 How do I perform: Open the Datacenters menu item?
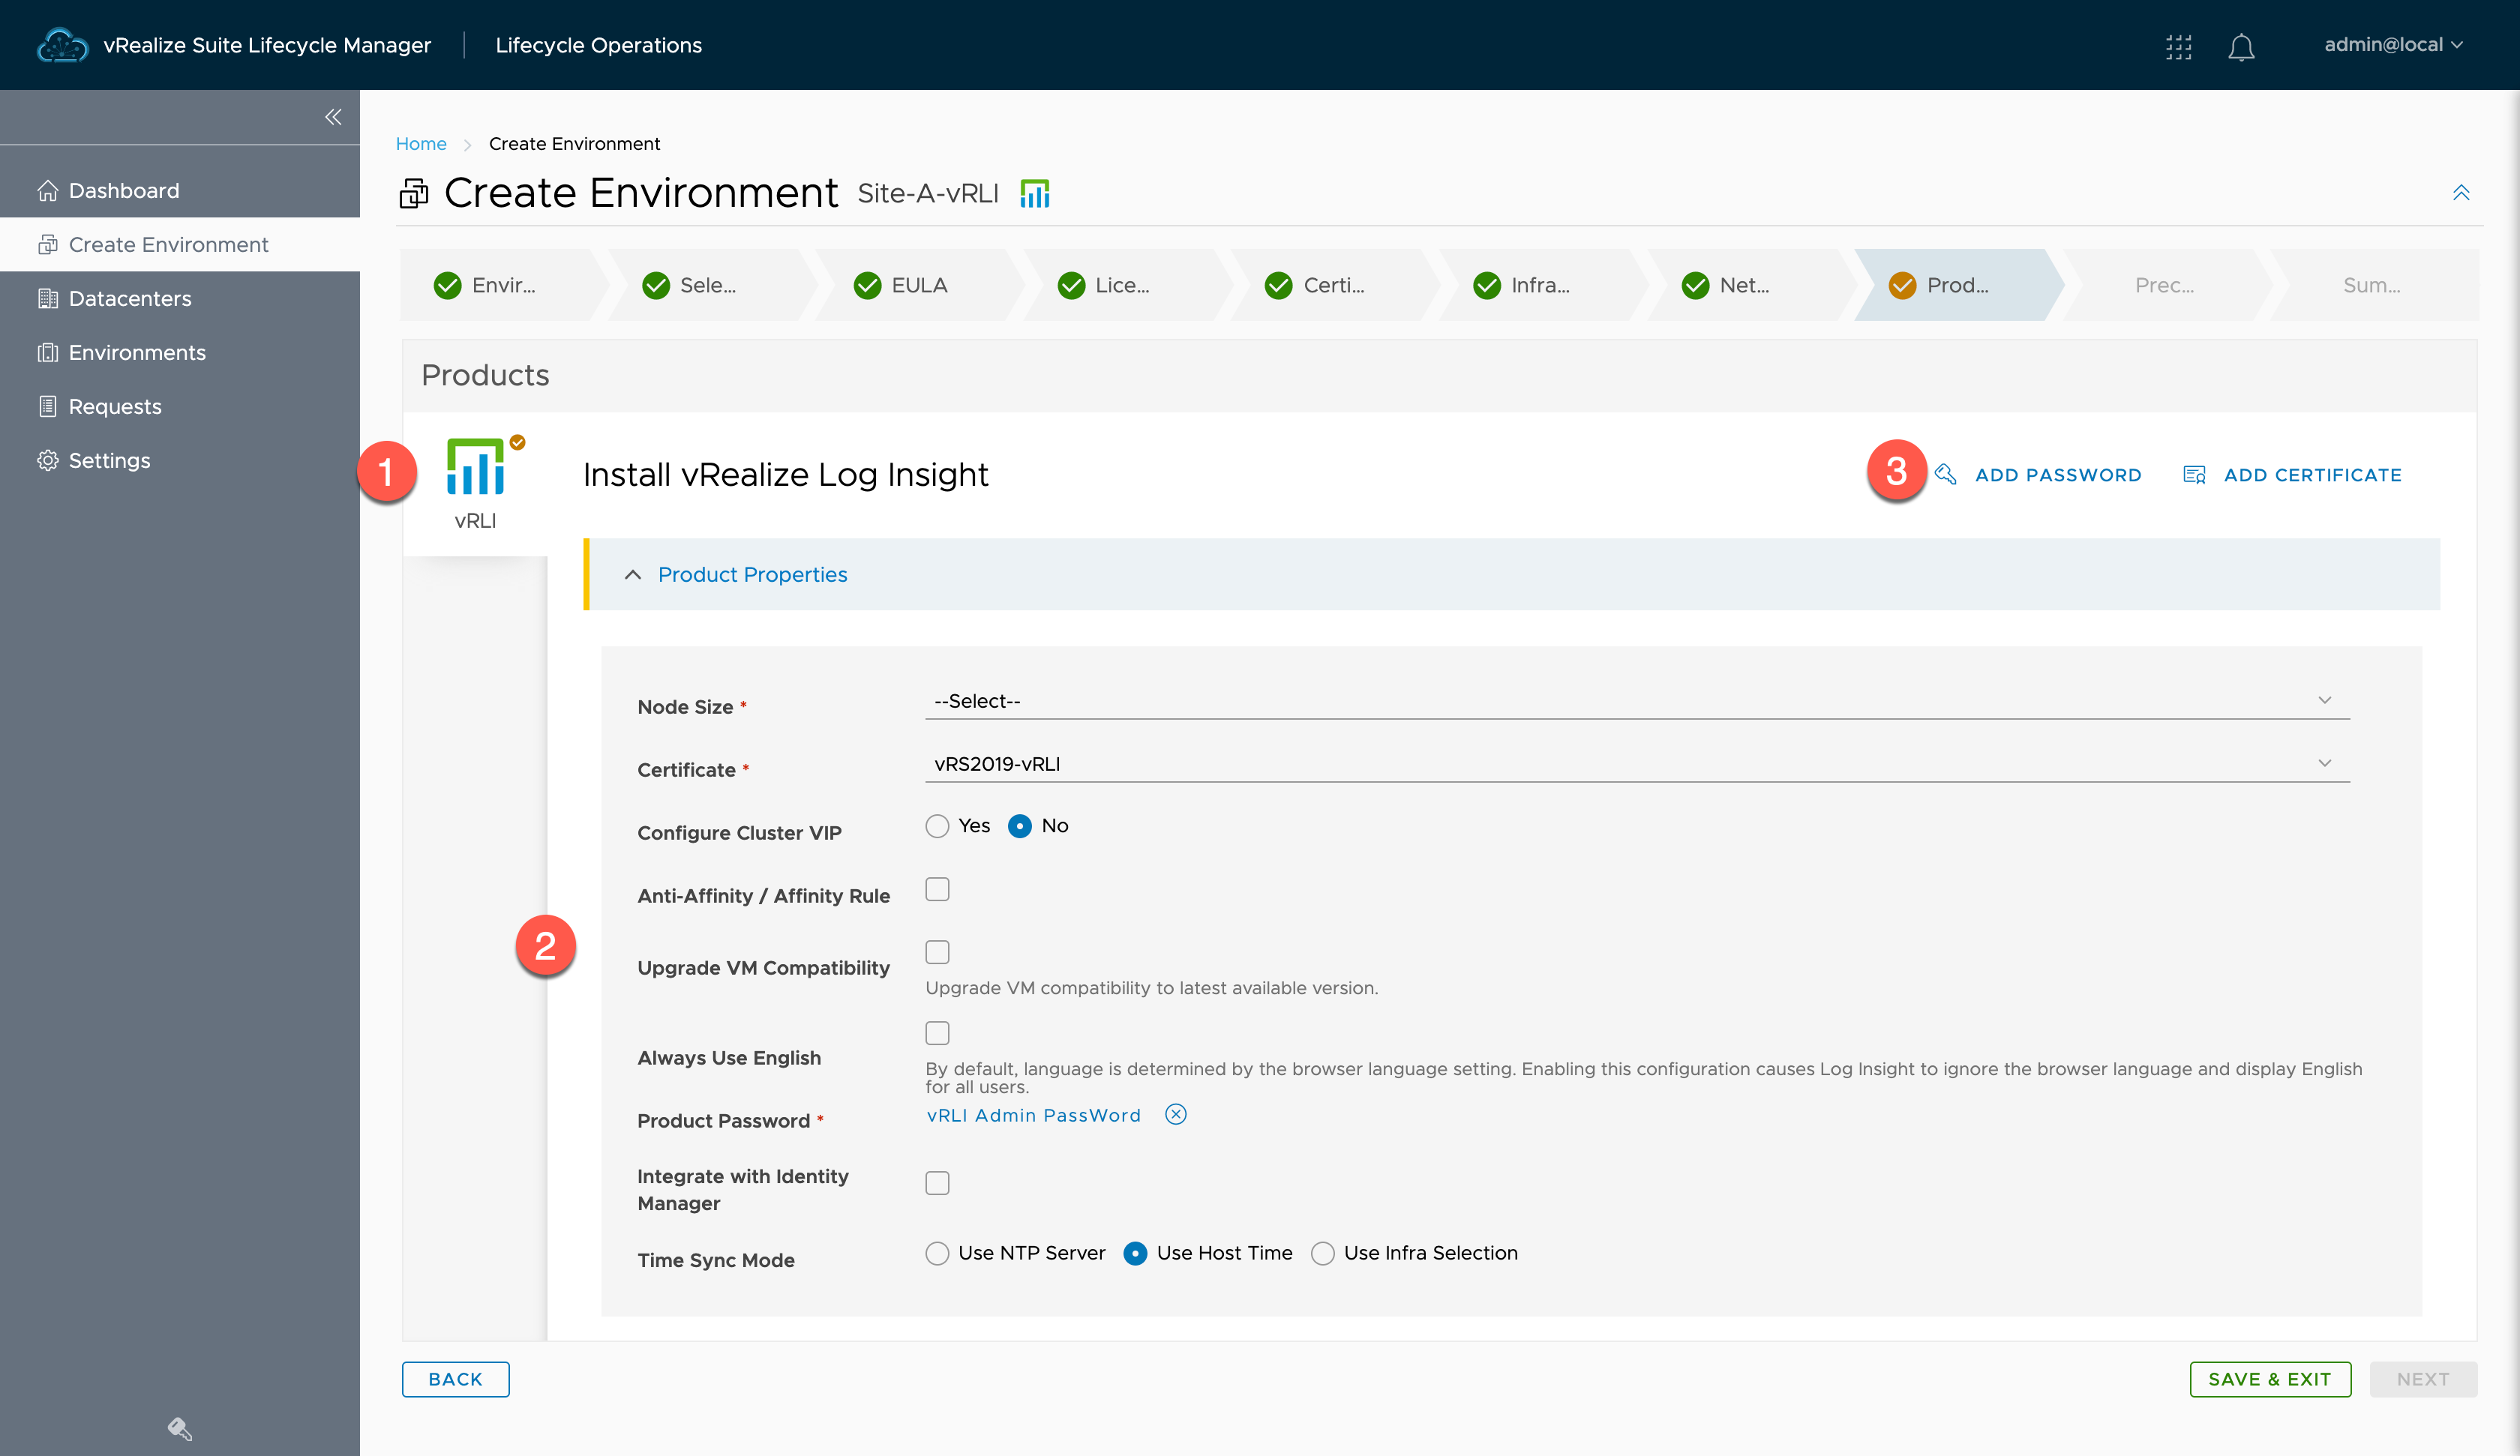(x=128, y=298)
